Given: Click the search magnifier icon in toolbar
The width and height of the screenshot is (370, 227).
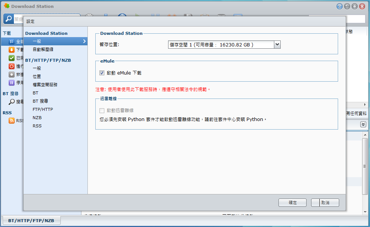Looking at the screenshot, I should (x=9, y=19).
